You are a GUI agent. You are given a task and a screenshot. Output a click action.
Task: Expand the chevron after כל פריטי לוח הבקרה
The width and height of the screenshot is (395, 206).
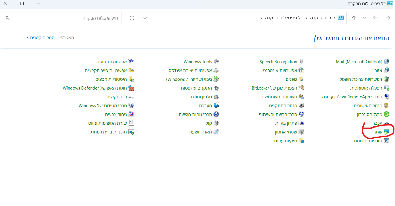pos(261,18)
